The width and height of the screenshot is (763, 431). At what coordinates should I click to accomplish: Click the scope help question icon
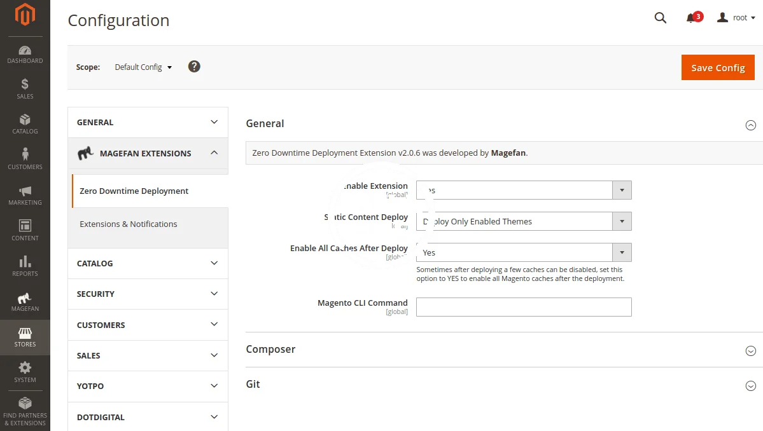click(194, 67)
